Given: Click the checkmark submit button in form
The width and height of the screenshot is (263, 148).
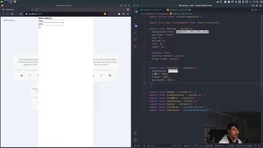Looking at the screenshot, I should click(39, 27).
